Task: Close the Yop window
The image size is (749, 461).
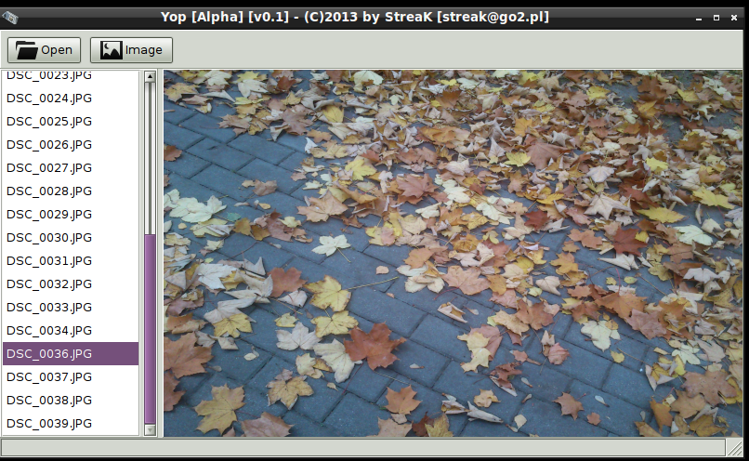Action: (734, 18)
